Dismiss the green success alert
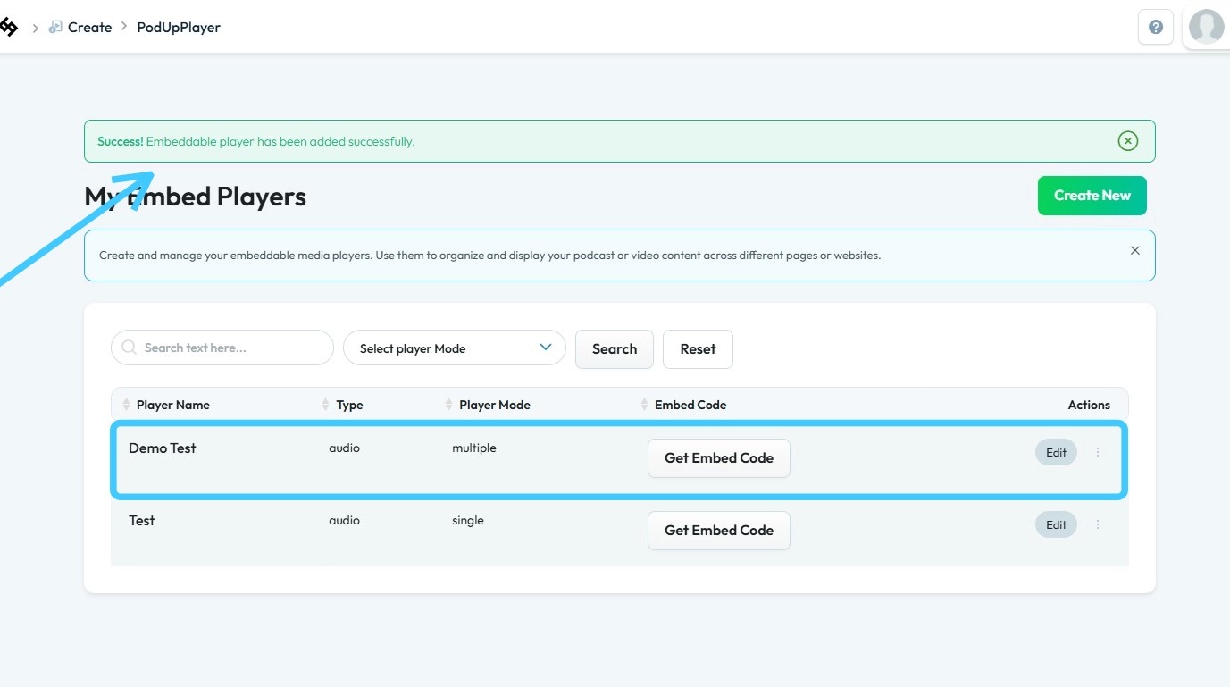 click(1127, 141)
